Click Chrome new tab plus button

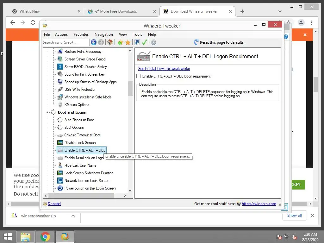[x=242, y=11]
